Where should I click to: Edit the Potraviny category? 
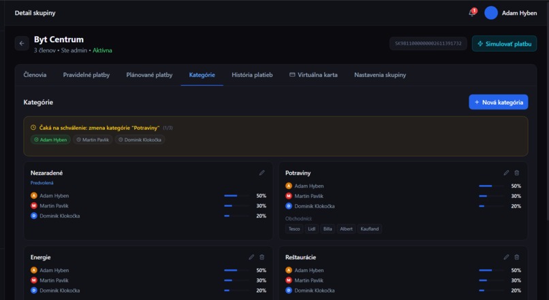pyautogui.click(x=506, y=173)
